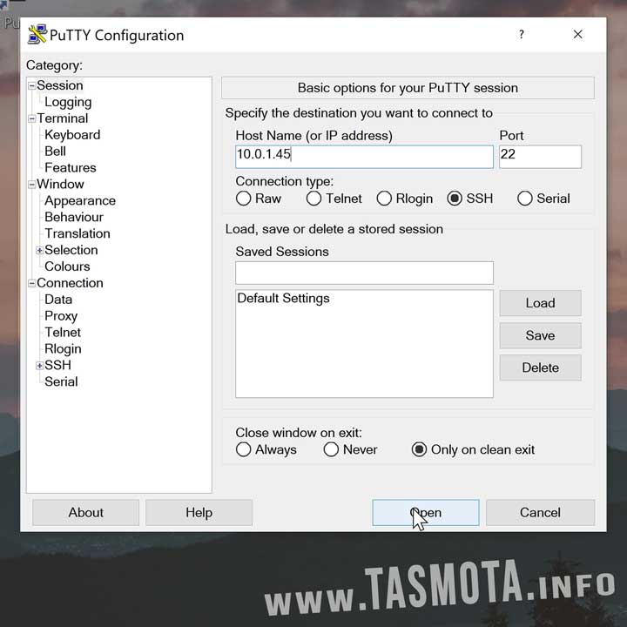Open the Serial category in tree

coord(61,381)
